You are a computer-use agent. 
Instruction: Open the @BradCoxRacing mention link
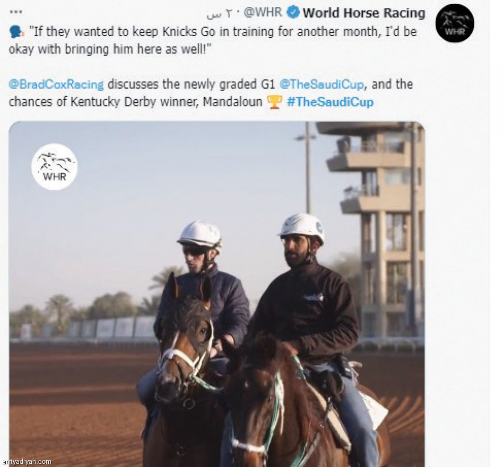coord(56,84)
